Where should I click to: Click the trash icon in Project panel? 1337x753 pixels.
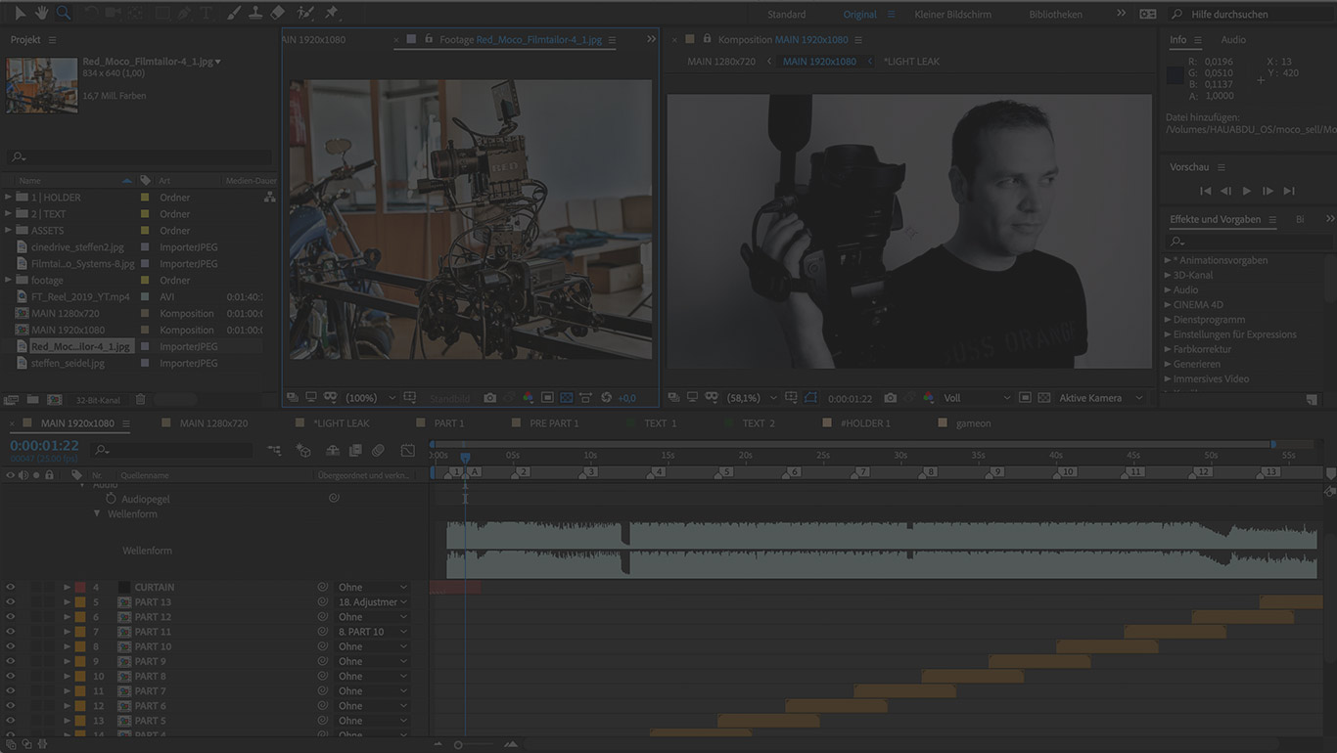click(140, 400)
